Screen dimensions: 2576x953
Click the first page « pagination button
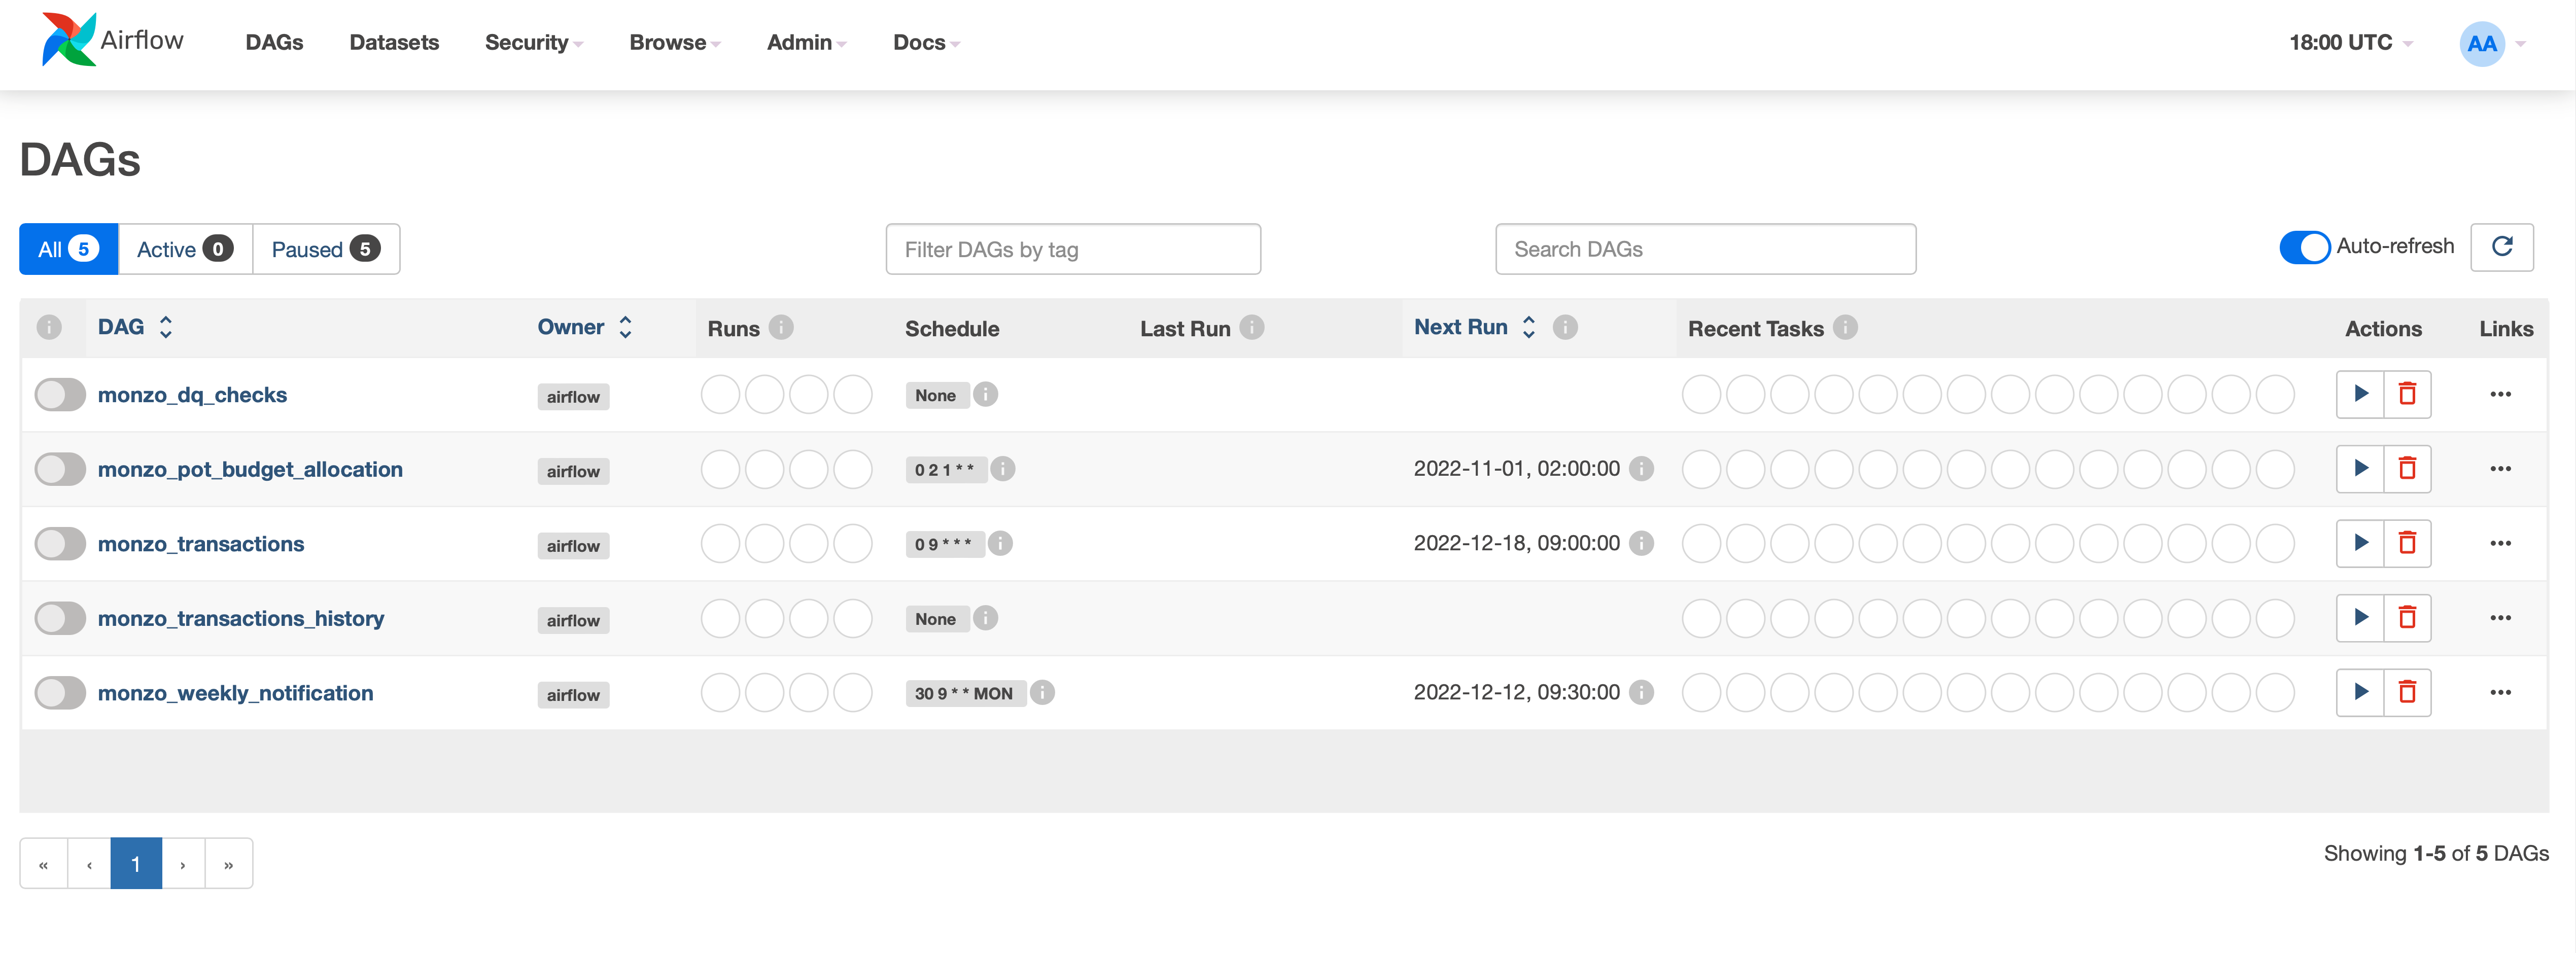[x=44, y=864]
